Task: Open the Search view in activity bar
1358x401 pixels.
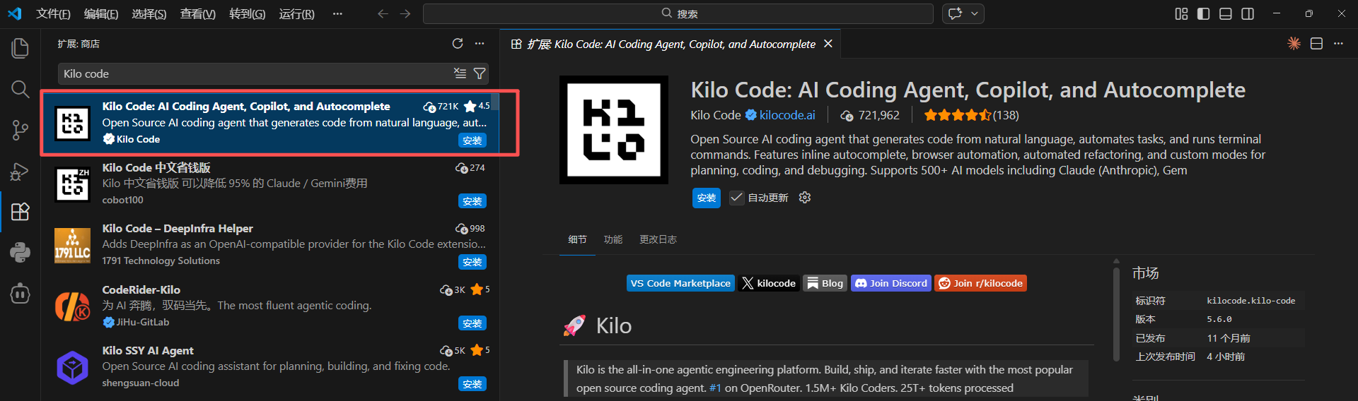Action: pyautogui.click(x=20, y=89)
